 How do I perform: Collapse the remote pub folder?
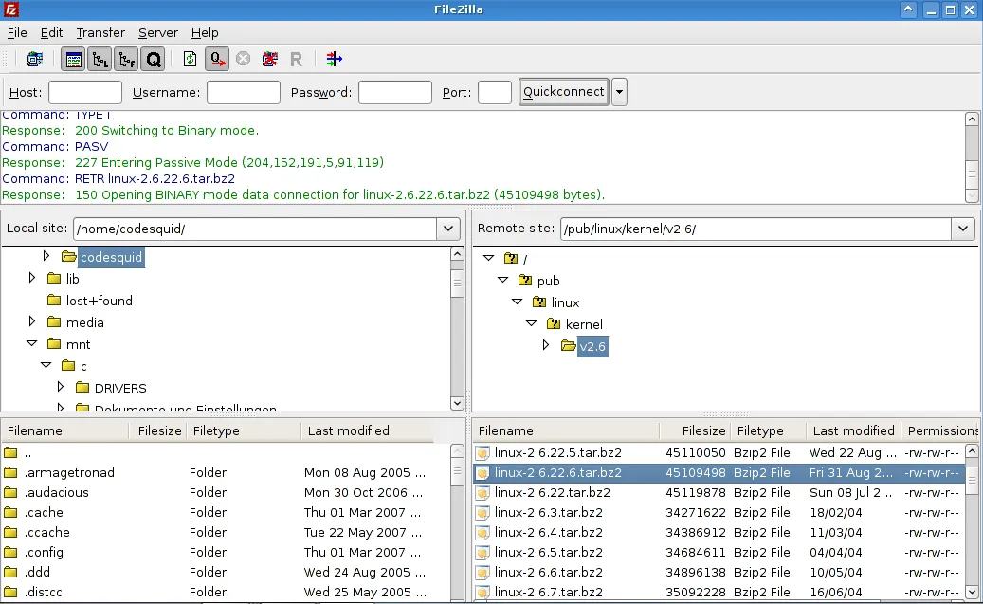(x=502, y=280)
